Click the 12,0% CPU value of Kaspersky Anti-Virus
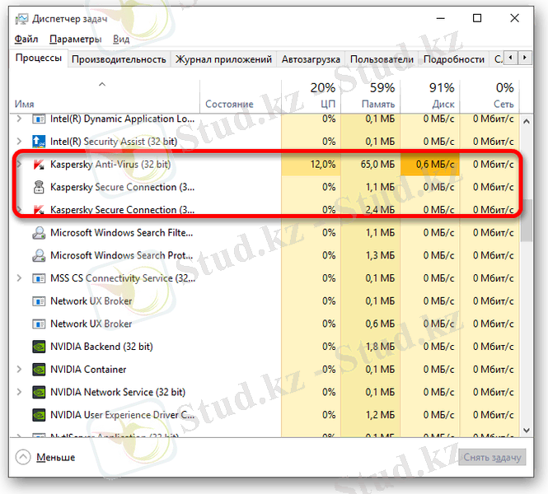This screenshot has width=548, height=494. (323, 165)
